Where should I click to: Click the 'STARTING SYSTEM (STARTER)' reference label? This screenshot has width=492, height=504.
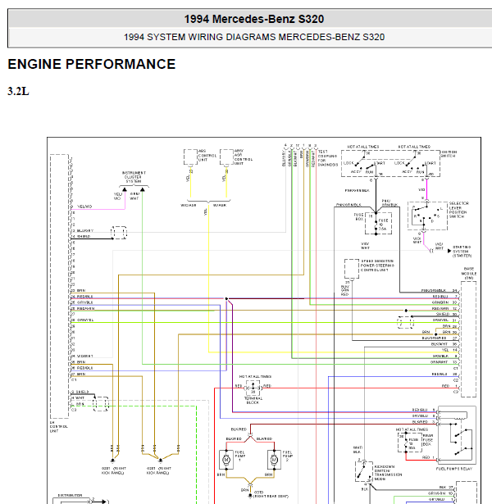[x=462, y=252]
